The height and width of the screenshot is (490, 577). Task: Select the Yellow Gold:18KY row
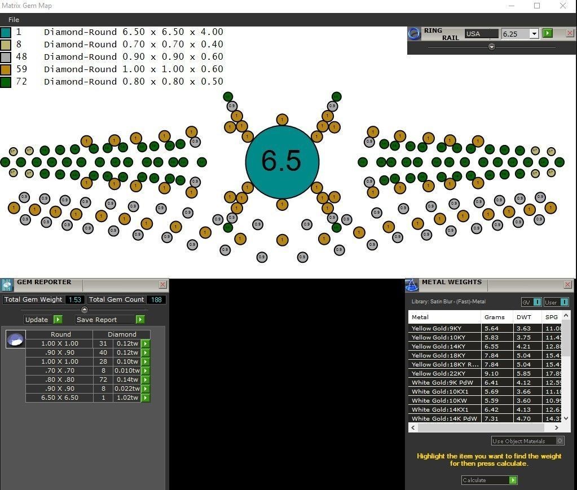485,355
